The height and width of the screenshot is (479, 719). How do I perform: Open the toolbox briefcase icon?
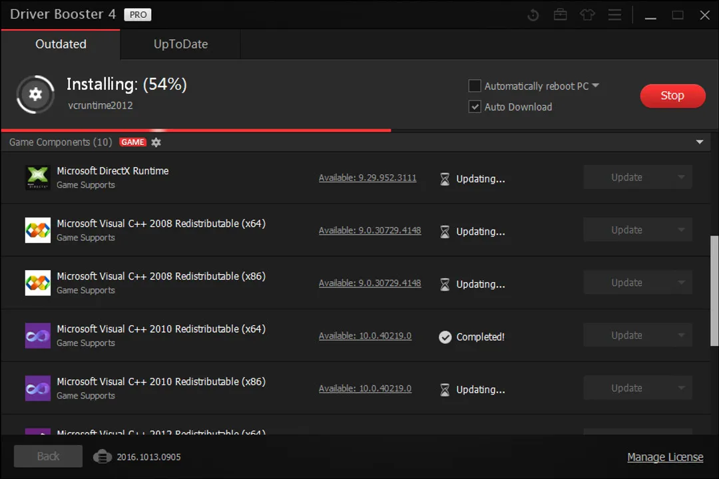560,15
